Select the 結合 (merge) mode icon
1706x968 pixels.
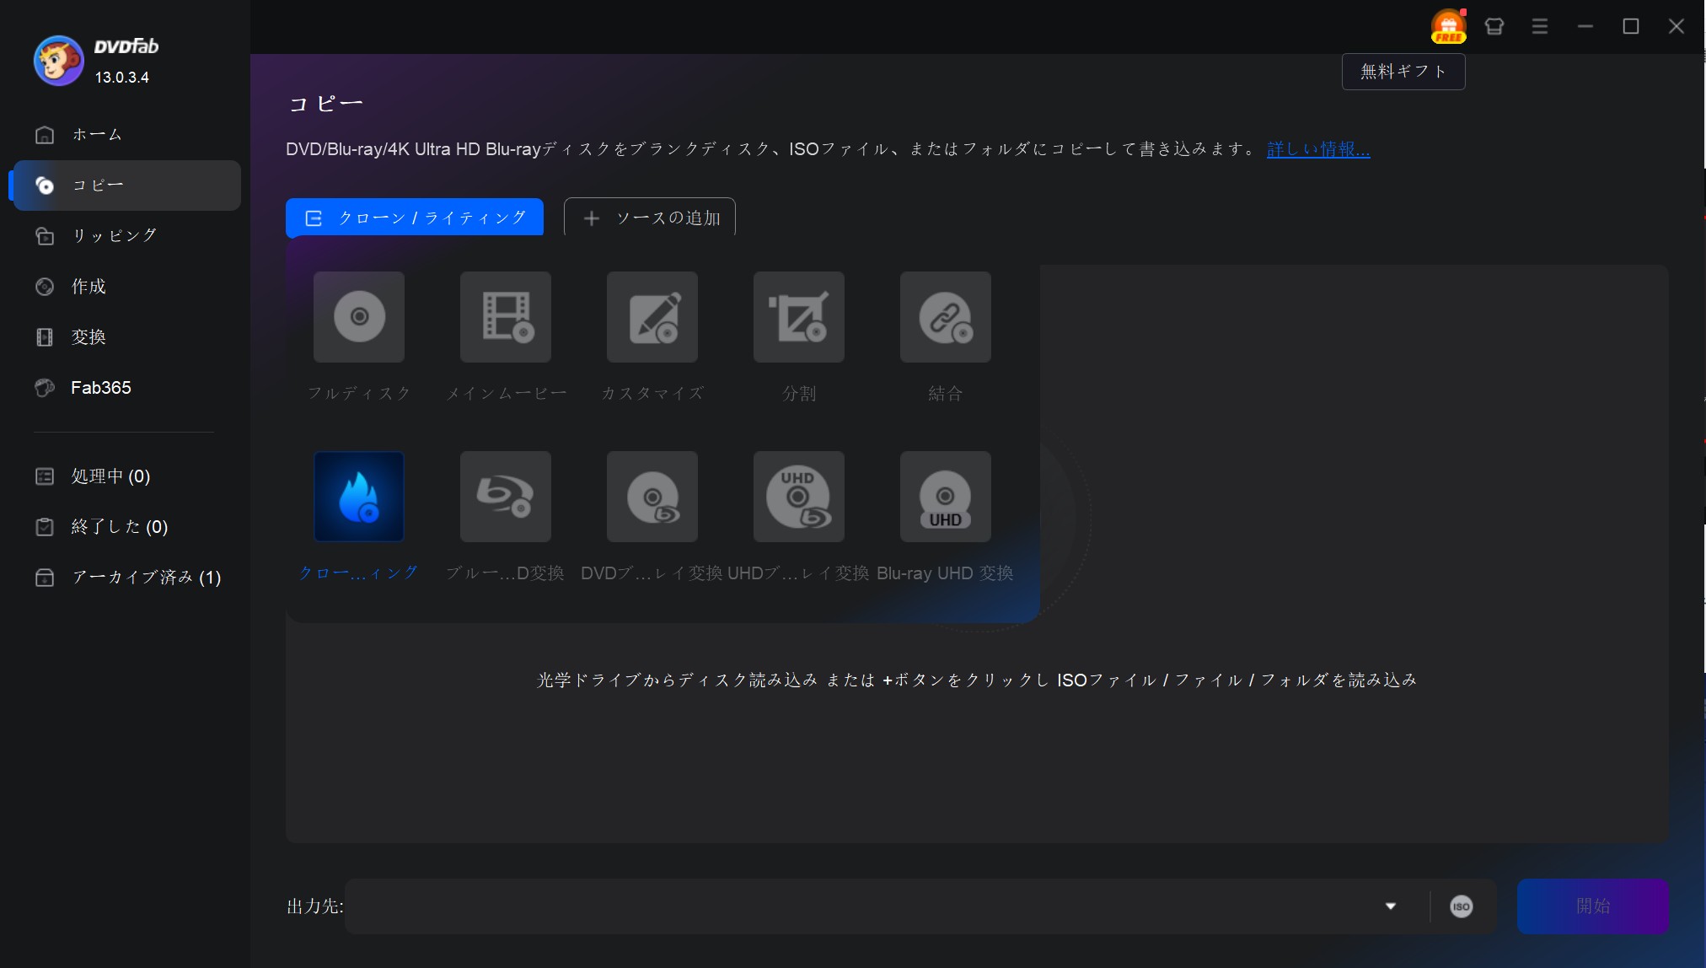coord(946,317)
